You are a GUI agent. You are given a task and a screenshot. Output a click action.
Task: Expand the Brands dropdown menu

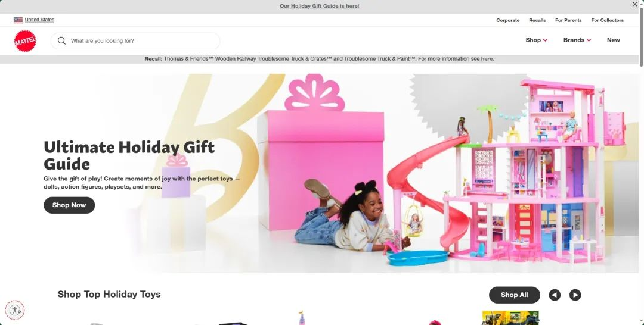point(577,40)
